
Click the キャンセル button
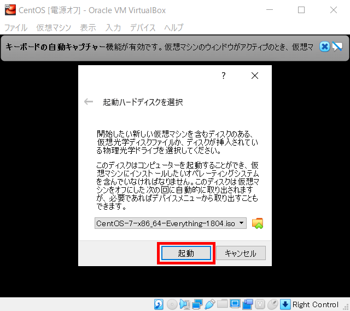241,253
